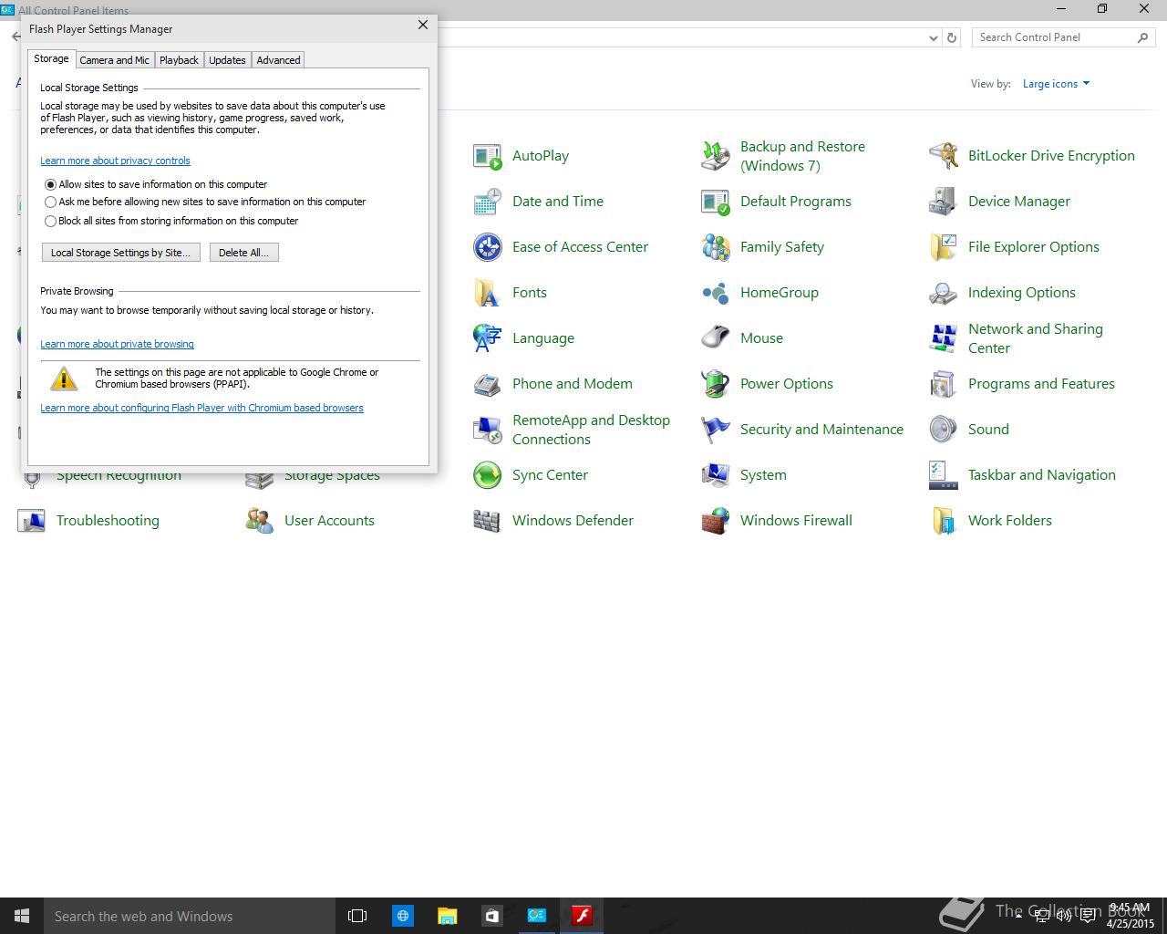The image size is (1167, 934).
Task: Click the Phone and Modem icon
Action: pyautogui.click(x=488, y=384)
